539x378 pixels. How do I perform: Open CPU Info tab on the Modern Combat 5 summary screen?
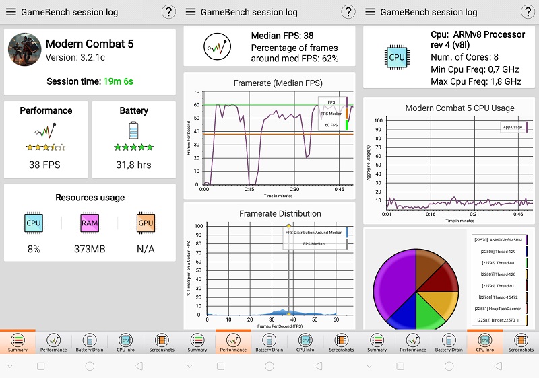[125, 342]
